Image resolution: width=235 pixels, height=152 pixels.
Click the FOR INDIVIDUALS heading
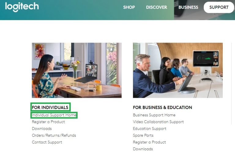[50, 108]
